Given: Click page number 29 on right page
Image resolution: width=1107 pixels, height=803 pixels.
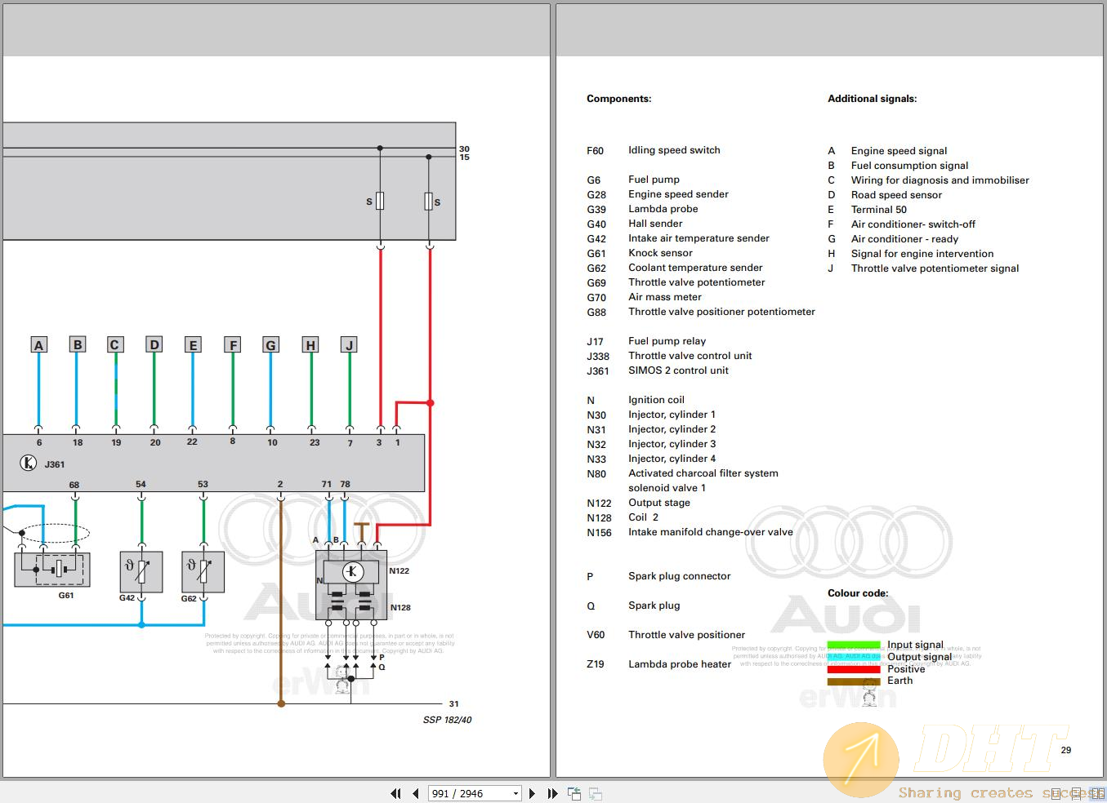Looking at the screenshot, I should (1065, 750).
